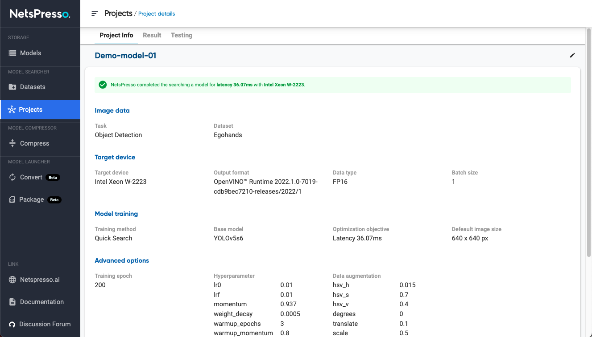Click the Object Detection task value

pos(118,135)
